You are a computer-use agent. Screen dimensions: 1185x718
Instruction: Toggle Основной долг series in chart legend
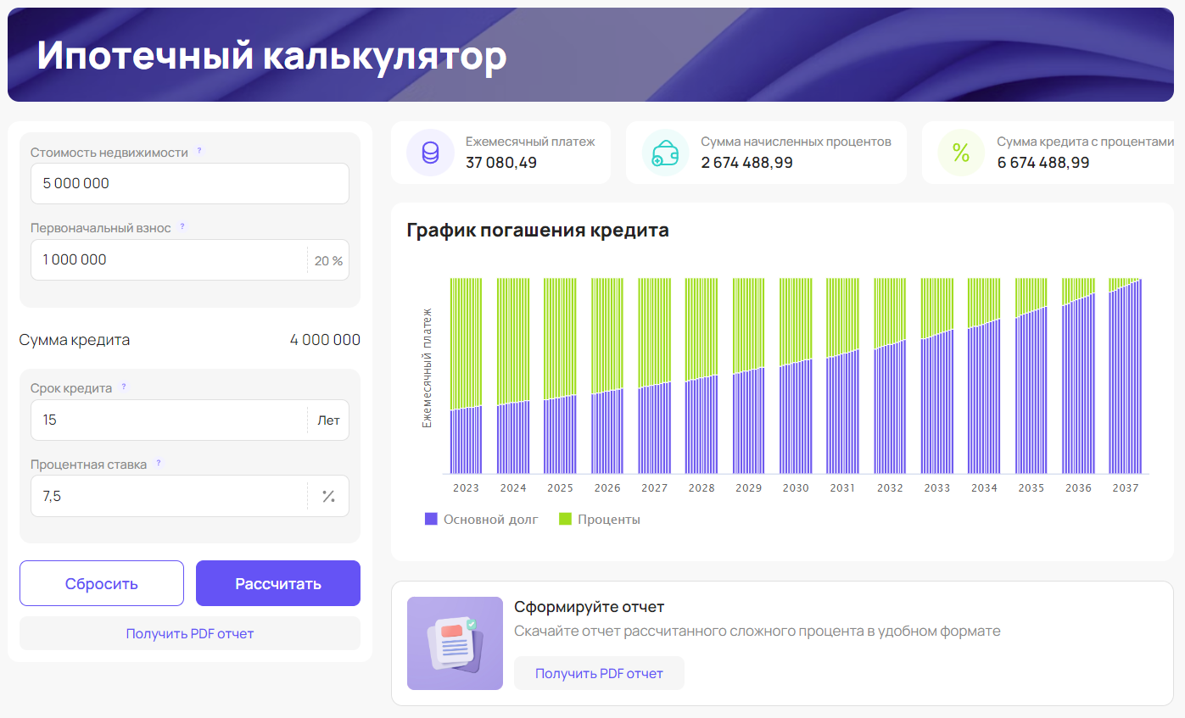[x=481, y=519]
